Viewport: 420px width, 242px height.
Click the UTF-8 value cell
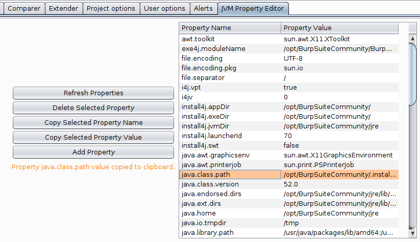point(340,58)
